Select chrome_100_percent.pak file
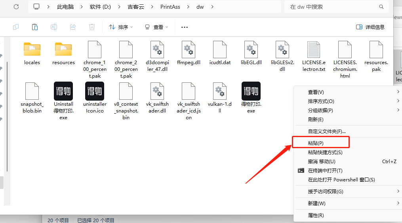 point(95,60)
